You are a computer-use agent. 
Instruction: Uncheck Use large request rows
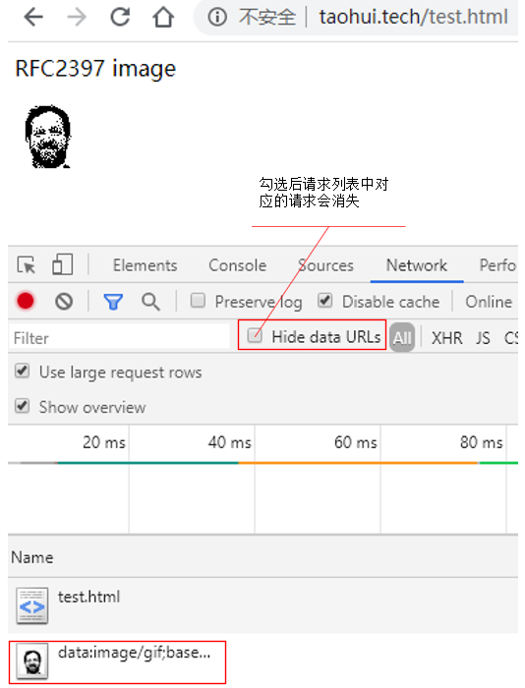pos(22,371)
